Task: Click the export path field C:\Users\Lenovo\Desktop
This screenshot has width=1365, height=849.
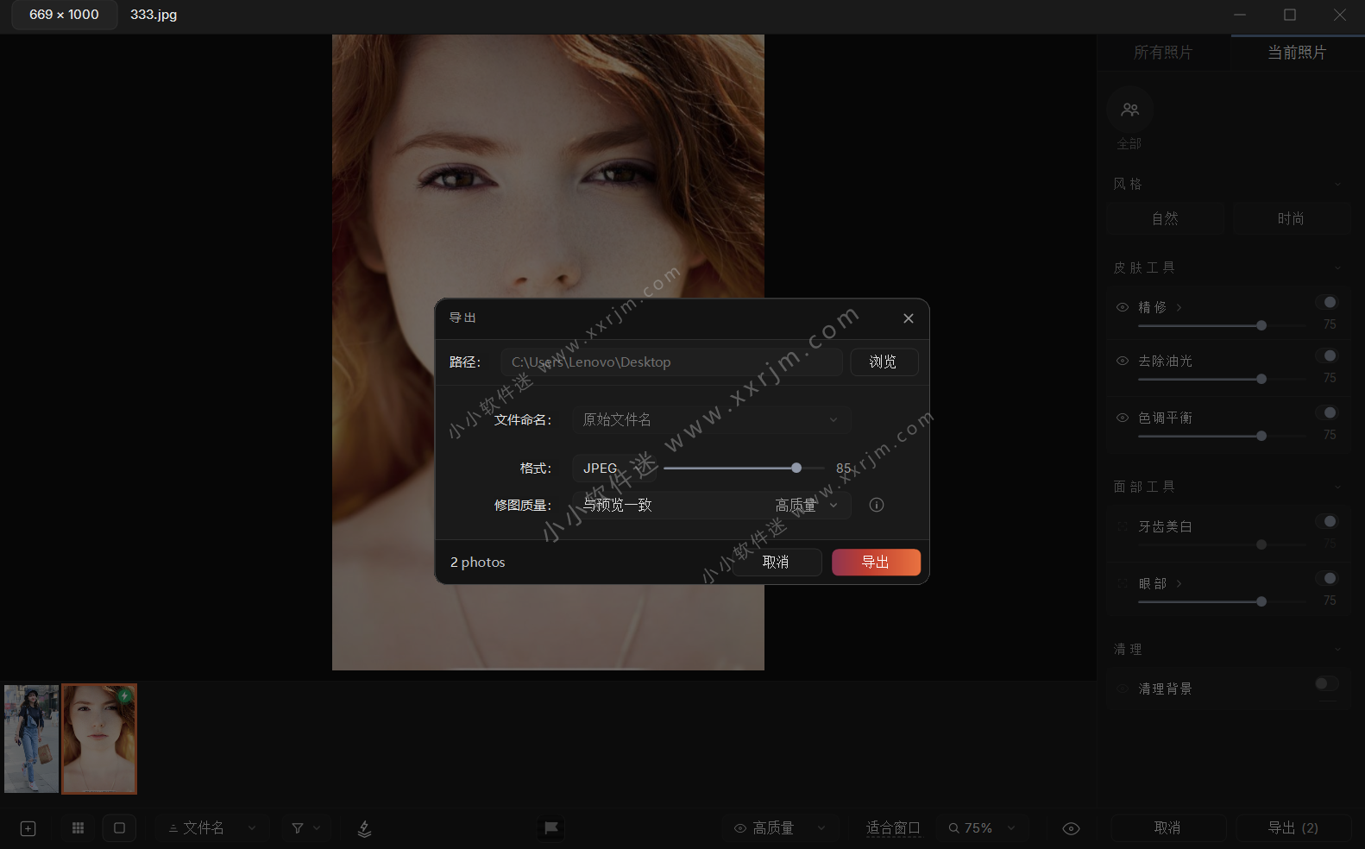Action: point(671,362)
